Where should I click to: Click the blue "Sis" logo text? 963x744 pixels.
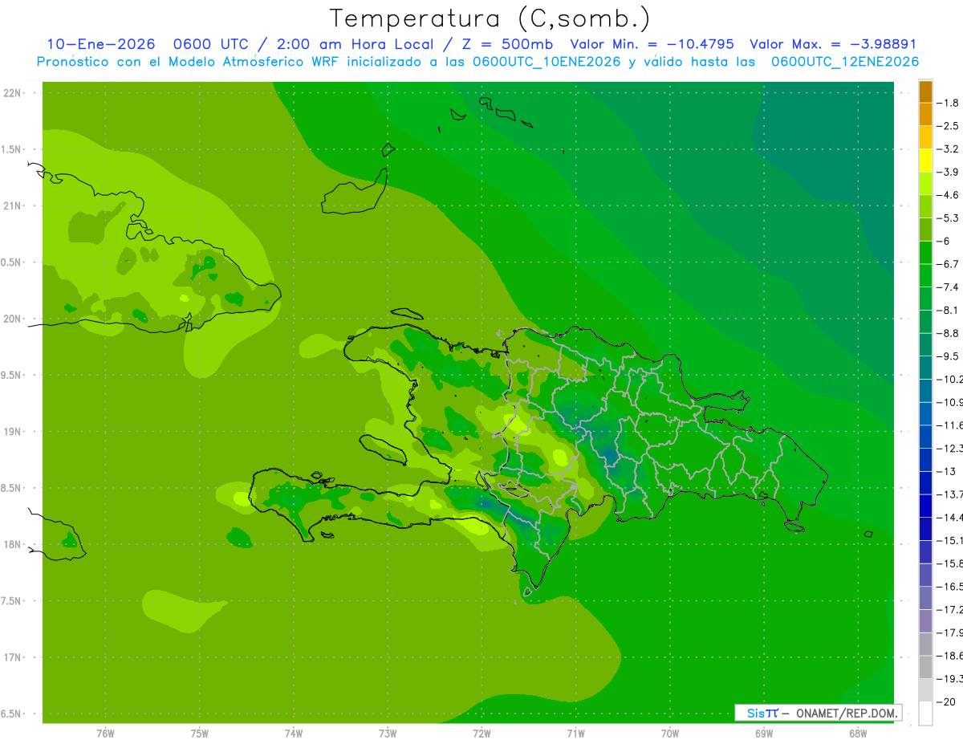756,713
